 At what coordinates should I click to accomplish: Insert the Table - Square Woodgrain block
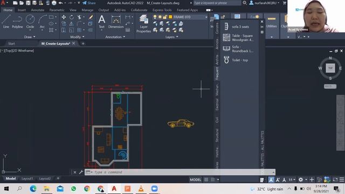coord(238,38)
